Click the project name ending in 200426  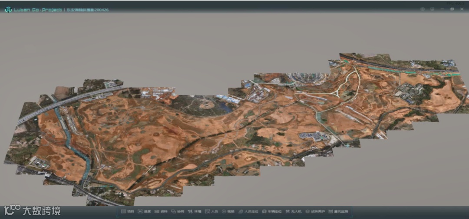87,10
